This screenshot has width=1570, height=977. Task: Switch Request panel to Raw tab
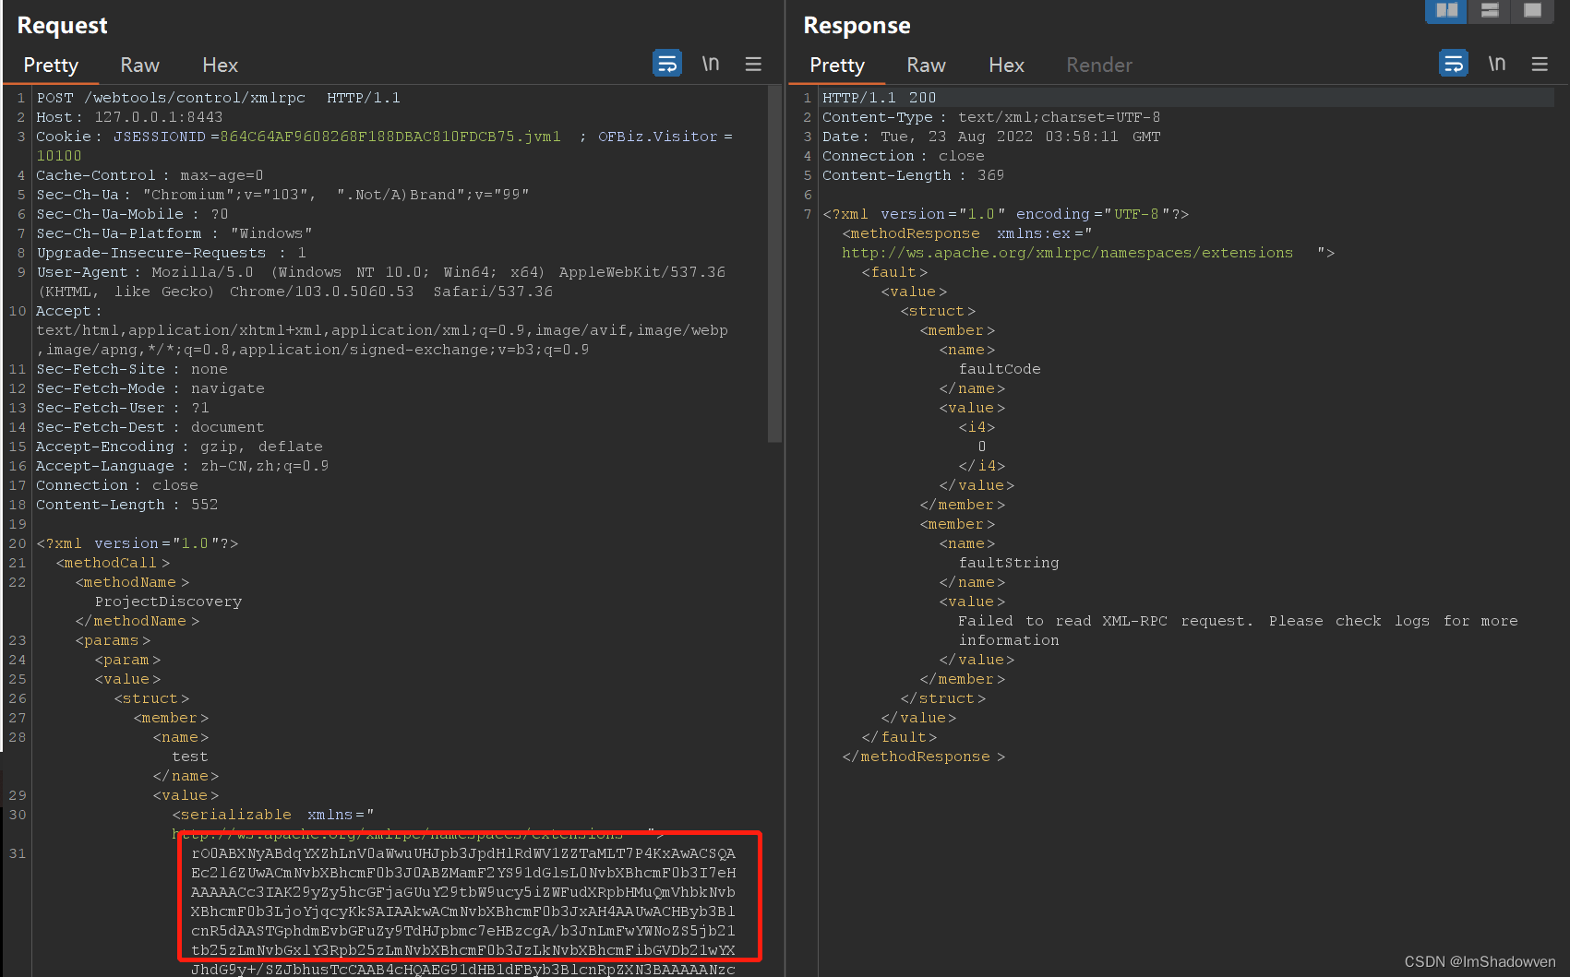[x=139, y=66]
